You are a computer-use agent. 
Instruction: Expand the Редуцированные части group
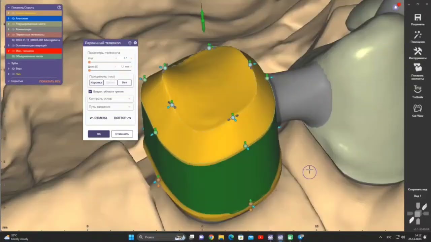(x=9, y=24)
